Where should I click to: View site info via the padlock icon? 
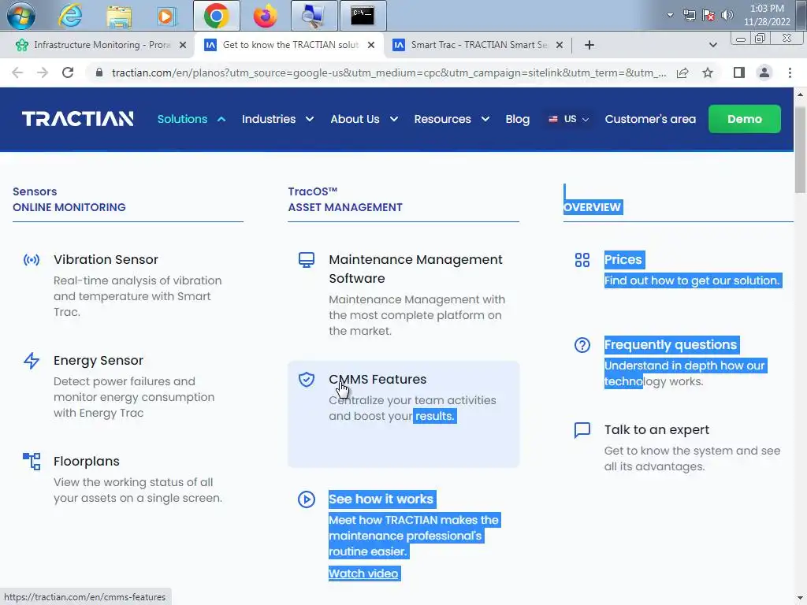99,72
